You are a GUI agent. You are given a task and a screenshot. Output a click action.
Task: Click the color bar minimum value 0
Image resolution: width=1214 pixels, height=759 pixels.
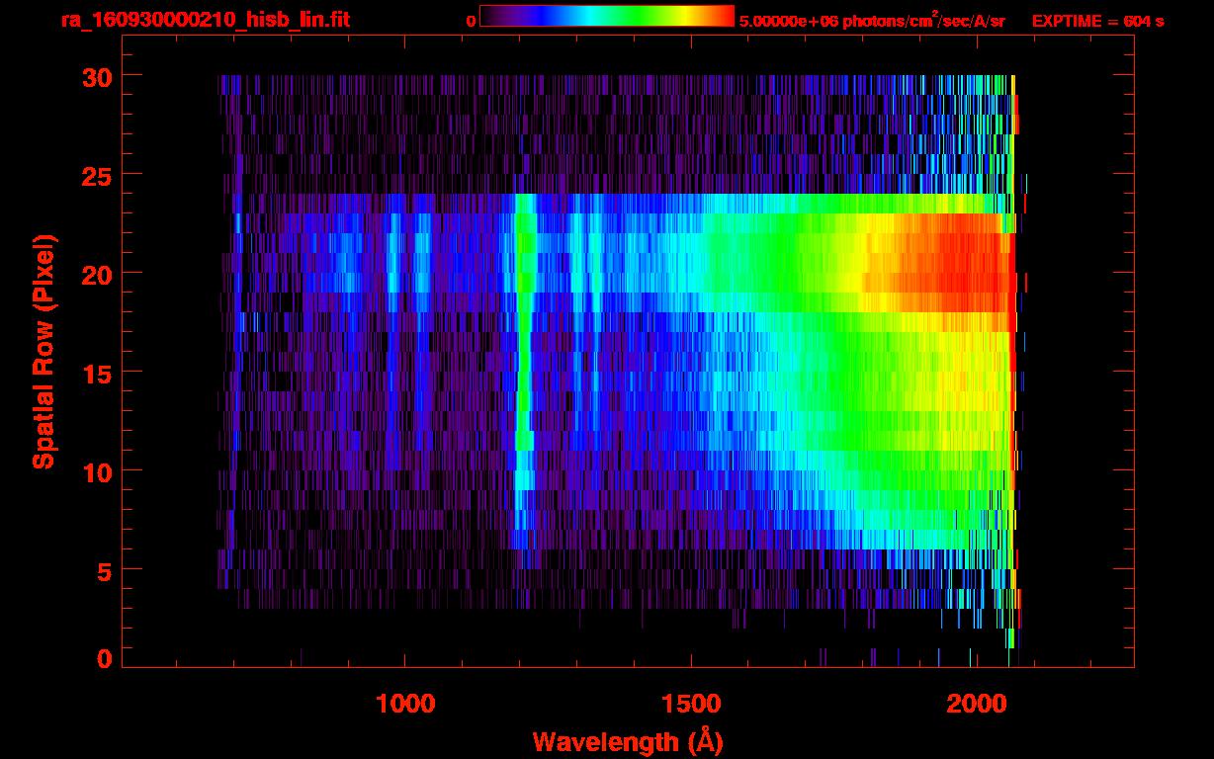pyautogui.click(x=472, y=21)
